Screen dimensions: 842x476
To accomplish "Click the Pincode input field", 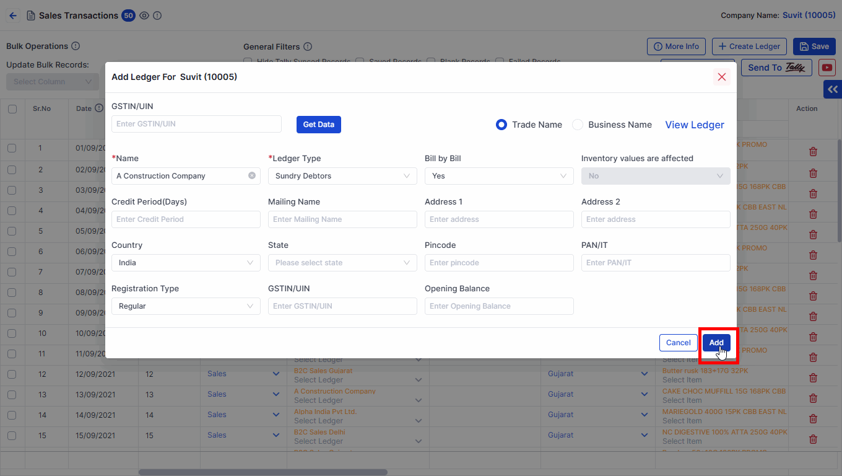I will (x=499, y=263).
